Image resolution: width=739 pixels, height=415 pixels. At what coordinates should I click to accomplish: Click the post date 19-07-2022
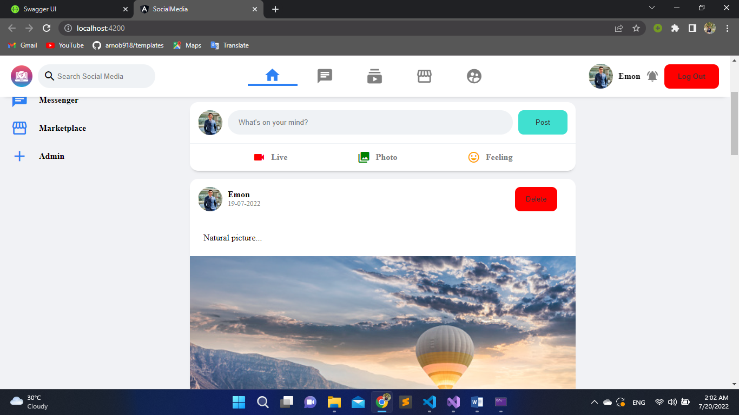click(x=244, y=204)
